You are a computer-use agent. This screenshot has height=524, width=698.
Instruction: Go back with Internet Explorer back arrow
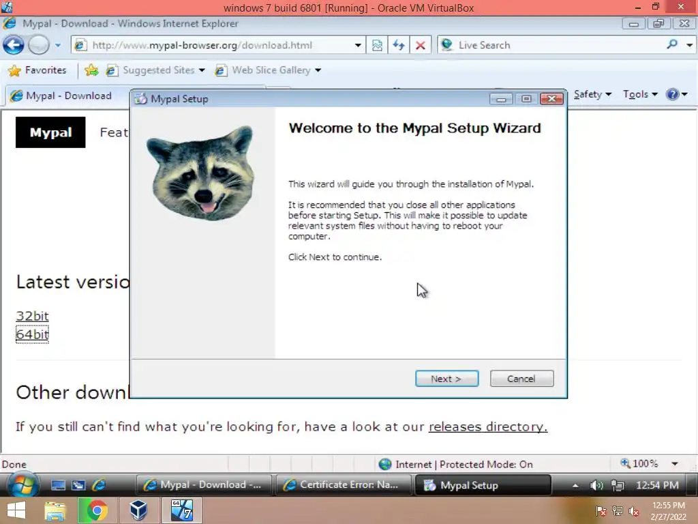point(14,45)
